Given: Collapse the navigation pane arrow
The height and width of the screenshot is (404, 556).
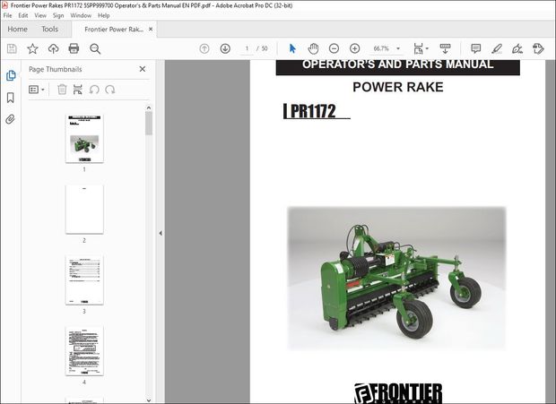Looking at the screenshot, I should point(161,233).
